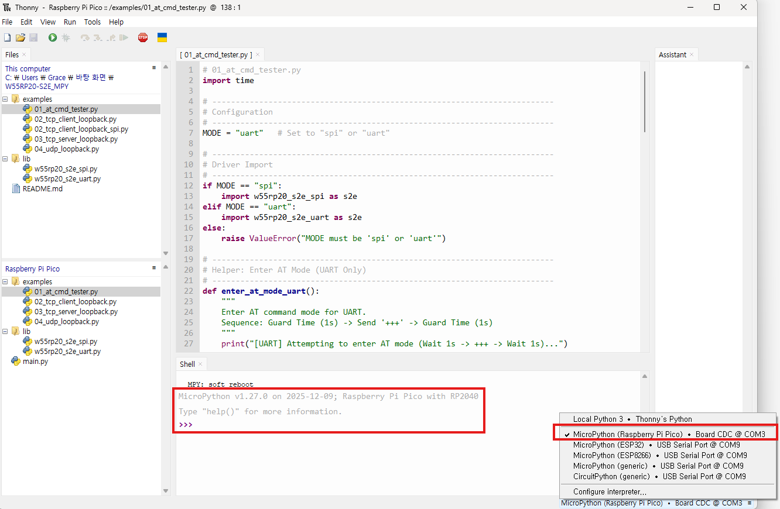Collapse lib folder on Raspberry Pi Pico
The width and height of the screenshot is (780, 509).
(x=5, y=331)
